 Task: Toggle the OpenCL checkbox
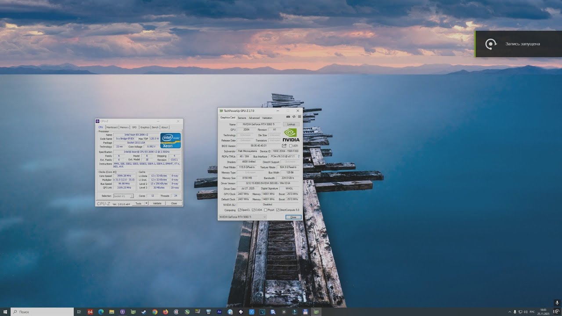(x=239, y=210)
